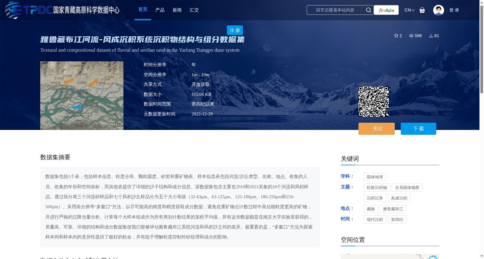484x259 pixels.
Task: Click the 2022-12-29 update date value
Action: pyautogui.click(x=202, y=114)
